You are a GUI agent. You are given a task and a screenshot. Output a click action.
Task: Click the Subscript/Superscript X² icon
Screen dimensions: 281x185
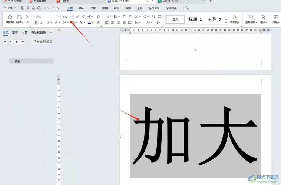[65, 22]
